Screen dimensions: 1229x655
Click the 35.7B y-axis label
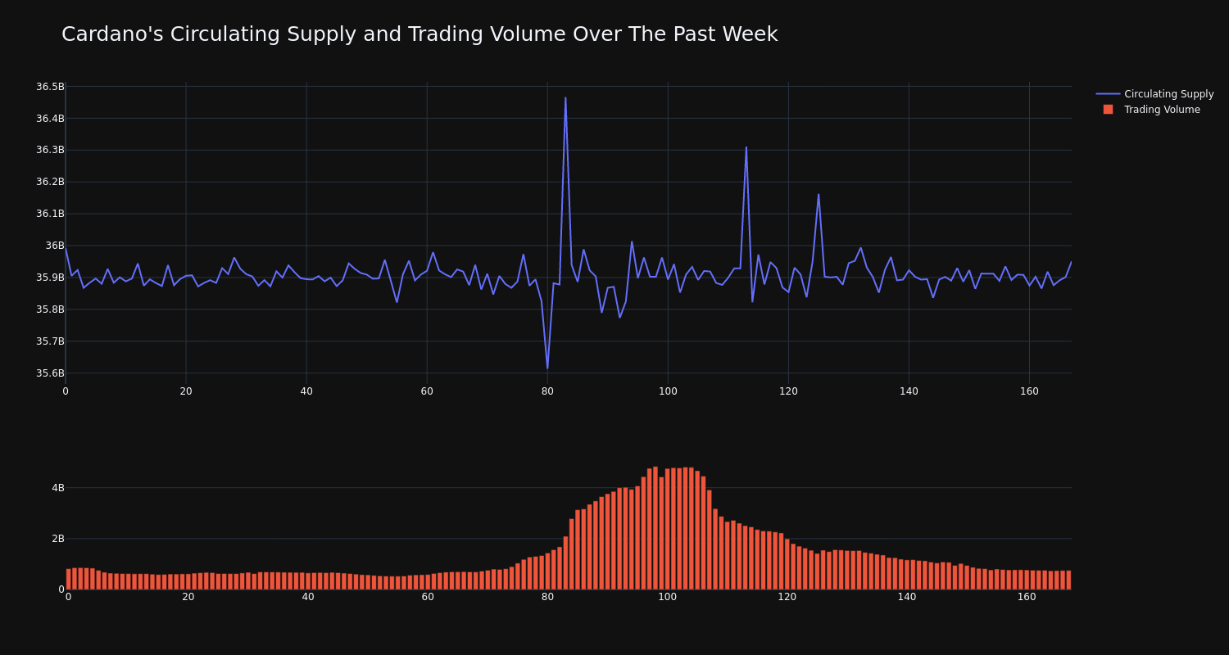[x=50, y=341]
